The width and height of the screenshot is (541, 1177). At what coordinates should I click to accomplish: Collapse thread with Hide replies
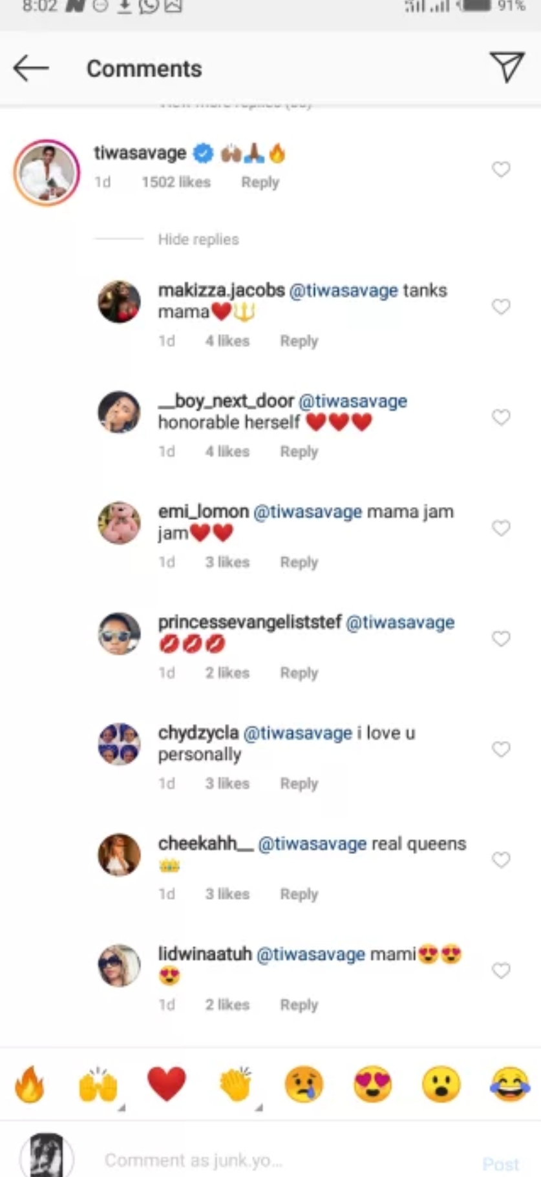coord(198,240)
